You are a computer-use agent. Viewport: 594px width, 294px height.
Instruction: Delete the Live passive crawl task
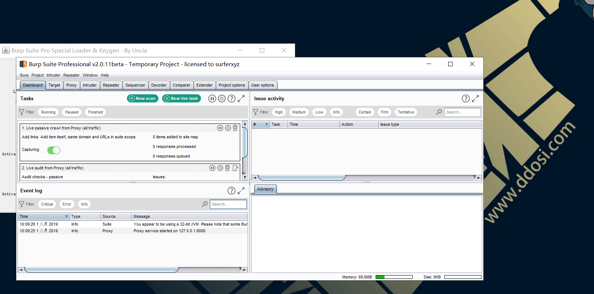pos(235,128)
